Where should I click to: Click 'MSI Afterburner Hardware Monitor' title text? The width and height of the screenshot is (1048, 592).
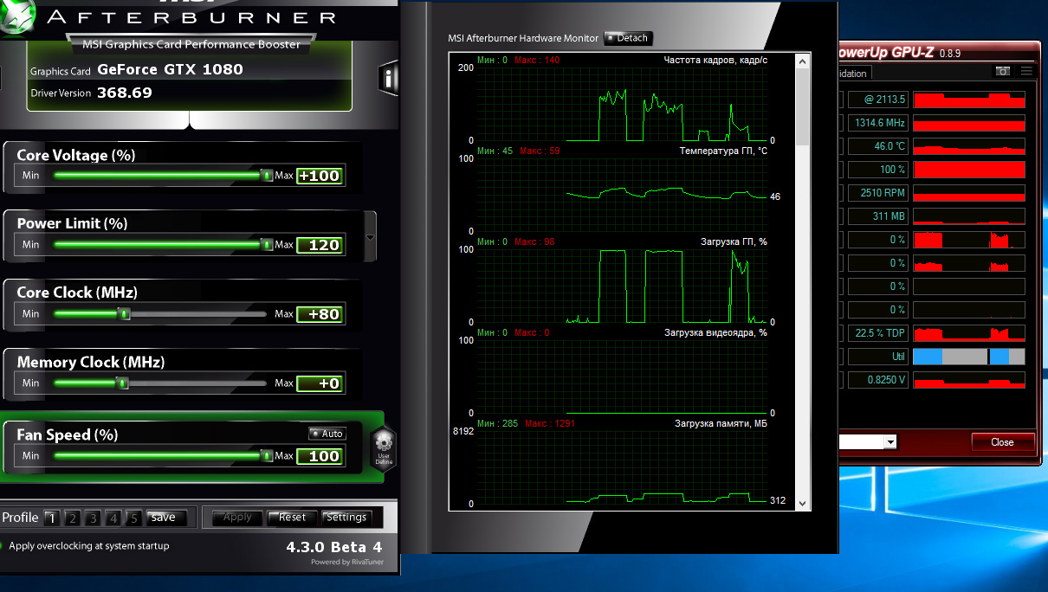tap(523, 38)
